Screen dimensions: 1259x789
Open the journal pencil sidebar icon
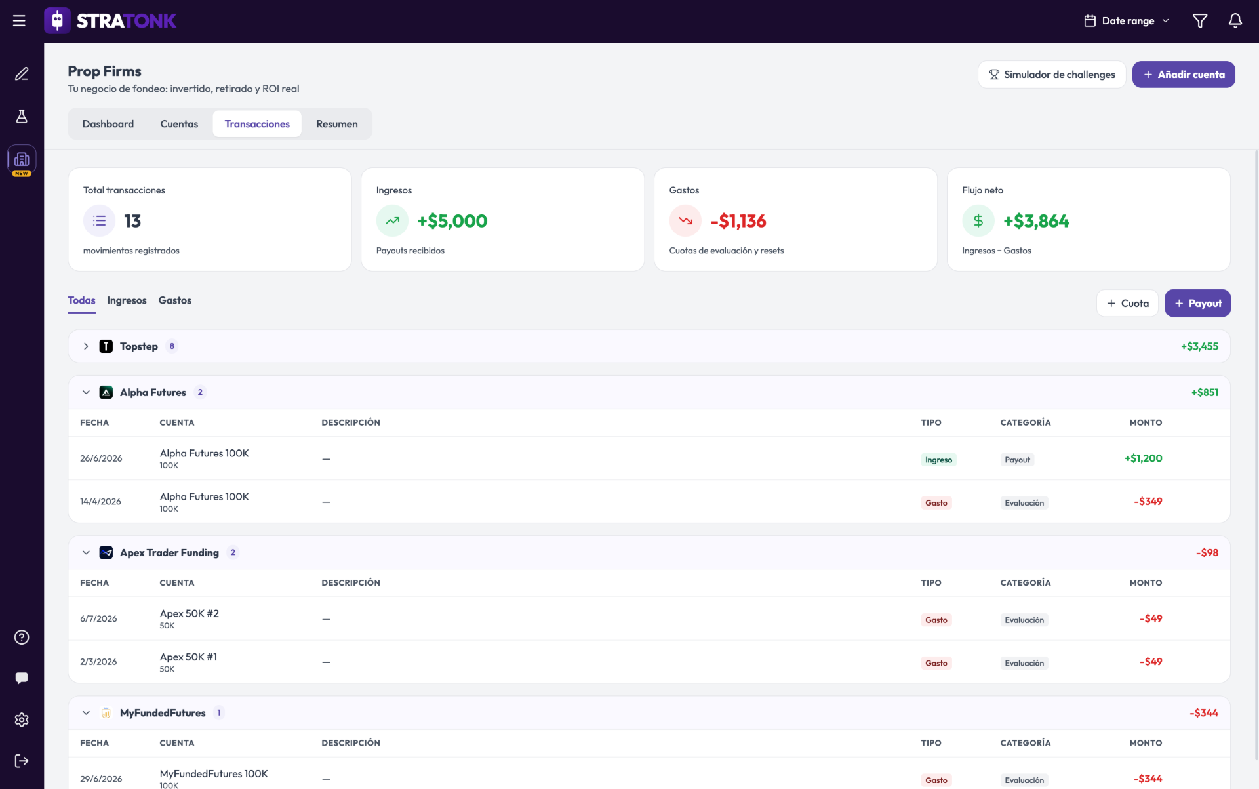point(22,73)
